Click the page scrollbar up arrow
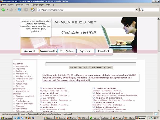This screenshot has height=120, width=160. click(158, 19)
